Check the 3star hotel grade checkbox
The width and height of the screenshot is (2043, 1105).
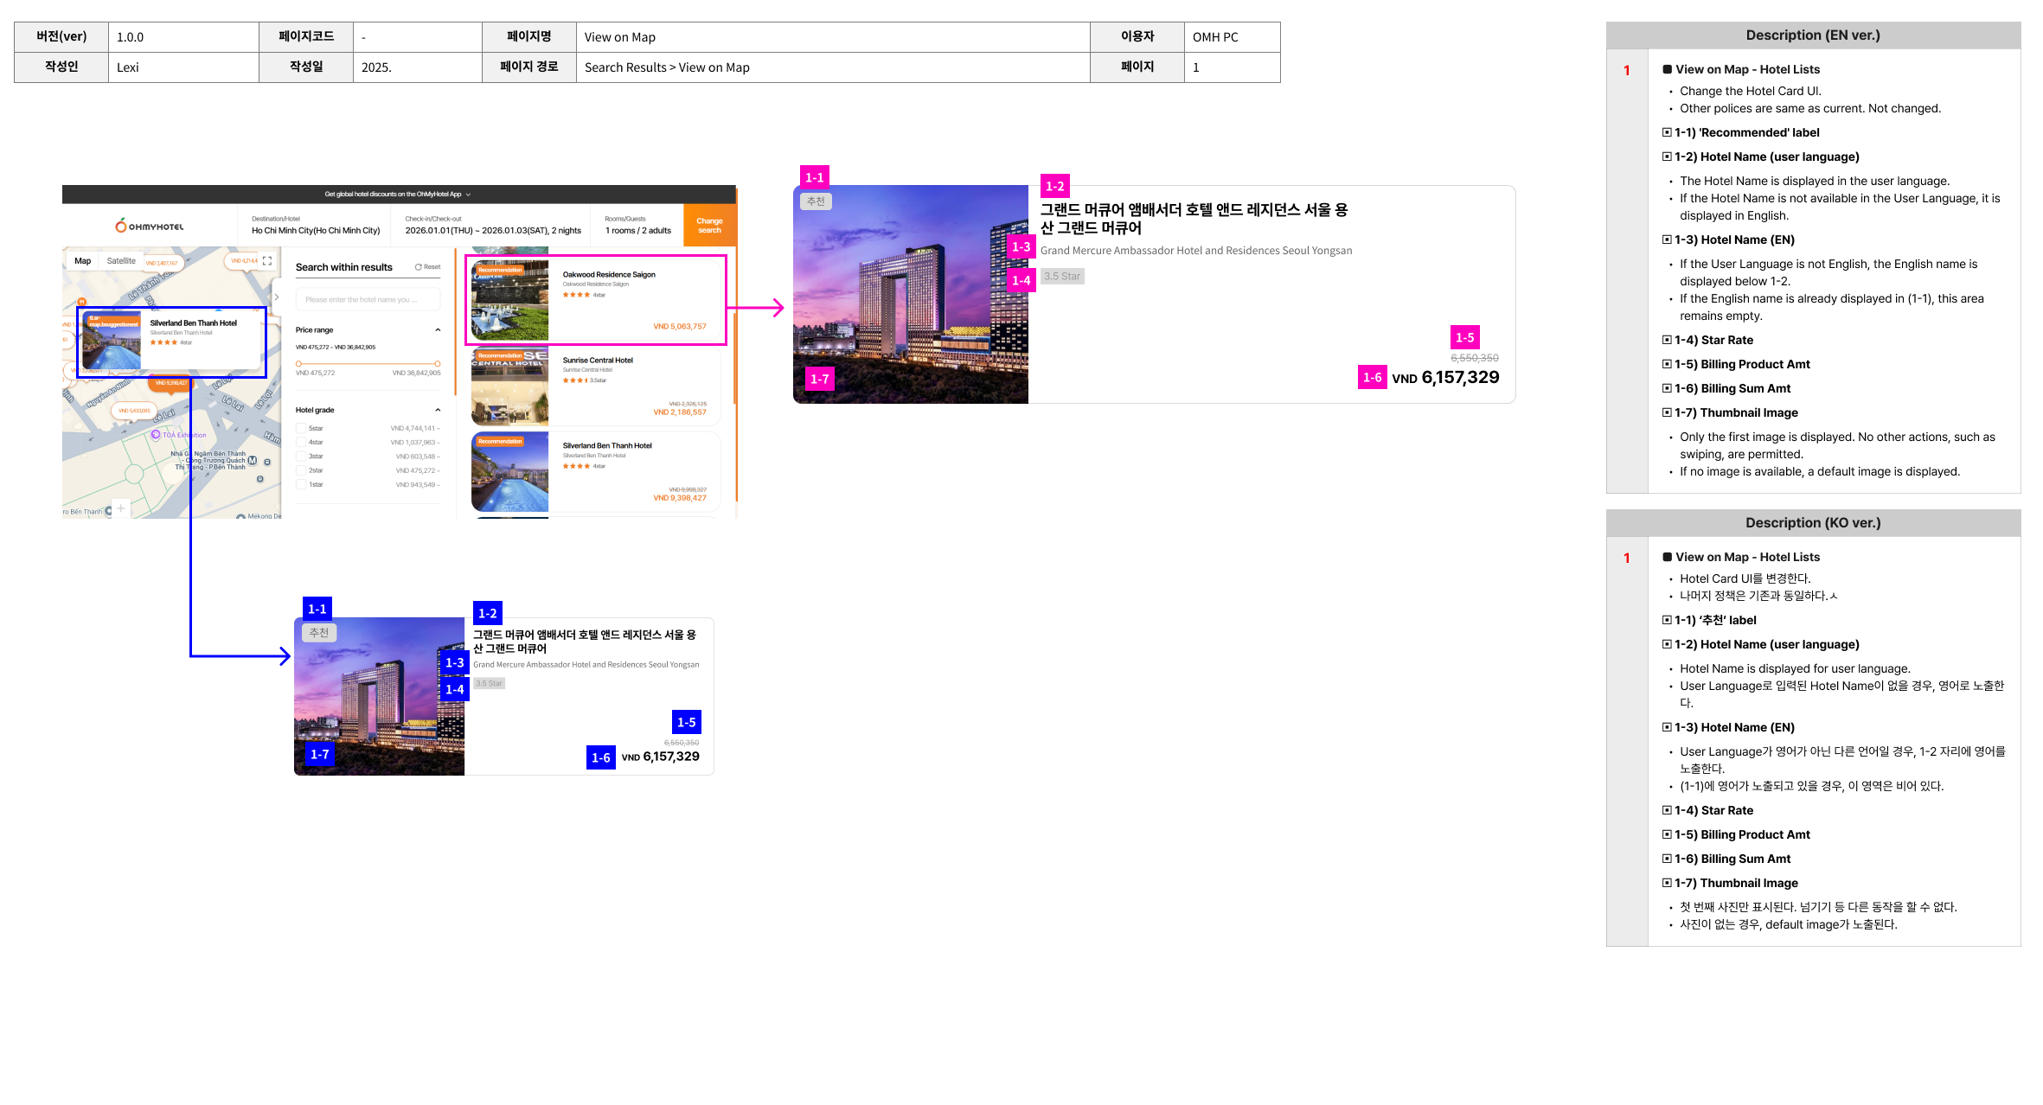coord(301,456)
